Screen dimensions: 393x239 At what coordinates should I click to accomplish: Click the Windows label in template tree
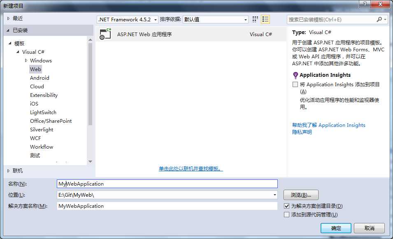tap(41, 60)
